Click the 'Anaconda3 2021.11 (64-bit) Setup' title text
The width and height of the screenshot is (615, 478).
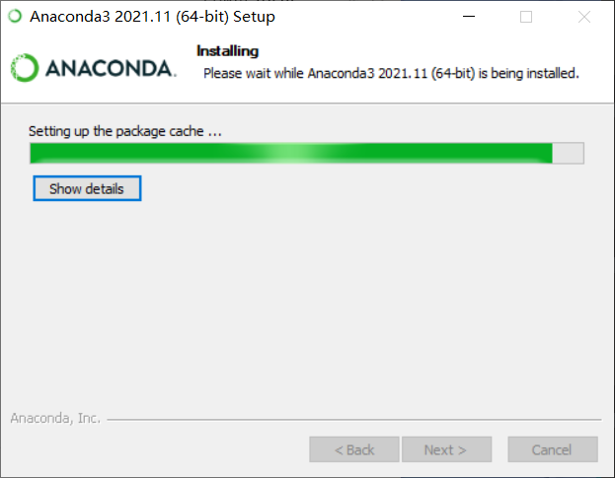(x=152, y=17)
